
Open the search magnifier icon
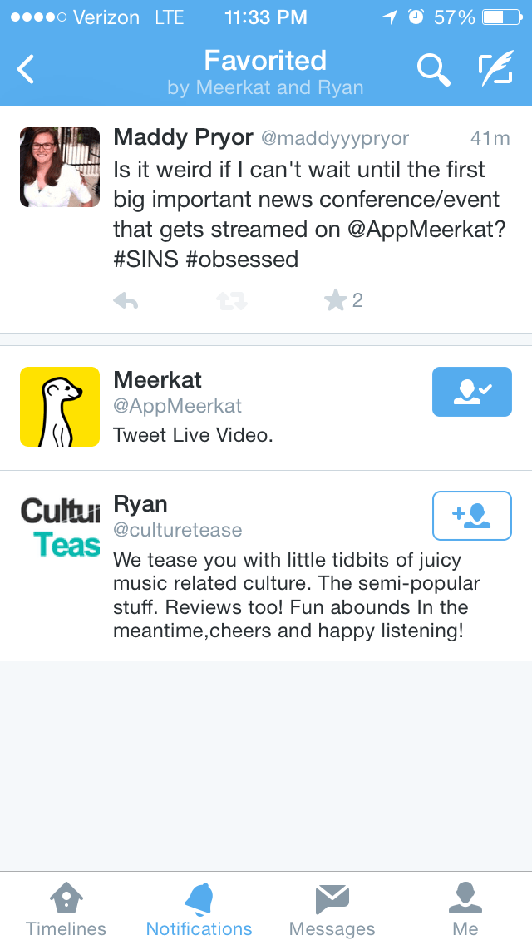tap(432, 70)
